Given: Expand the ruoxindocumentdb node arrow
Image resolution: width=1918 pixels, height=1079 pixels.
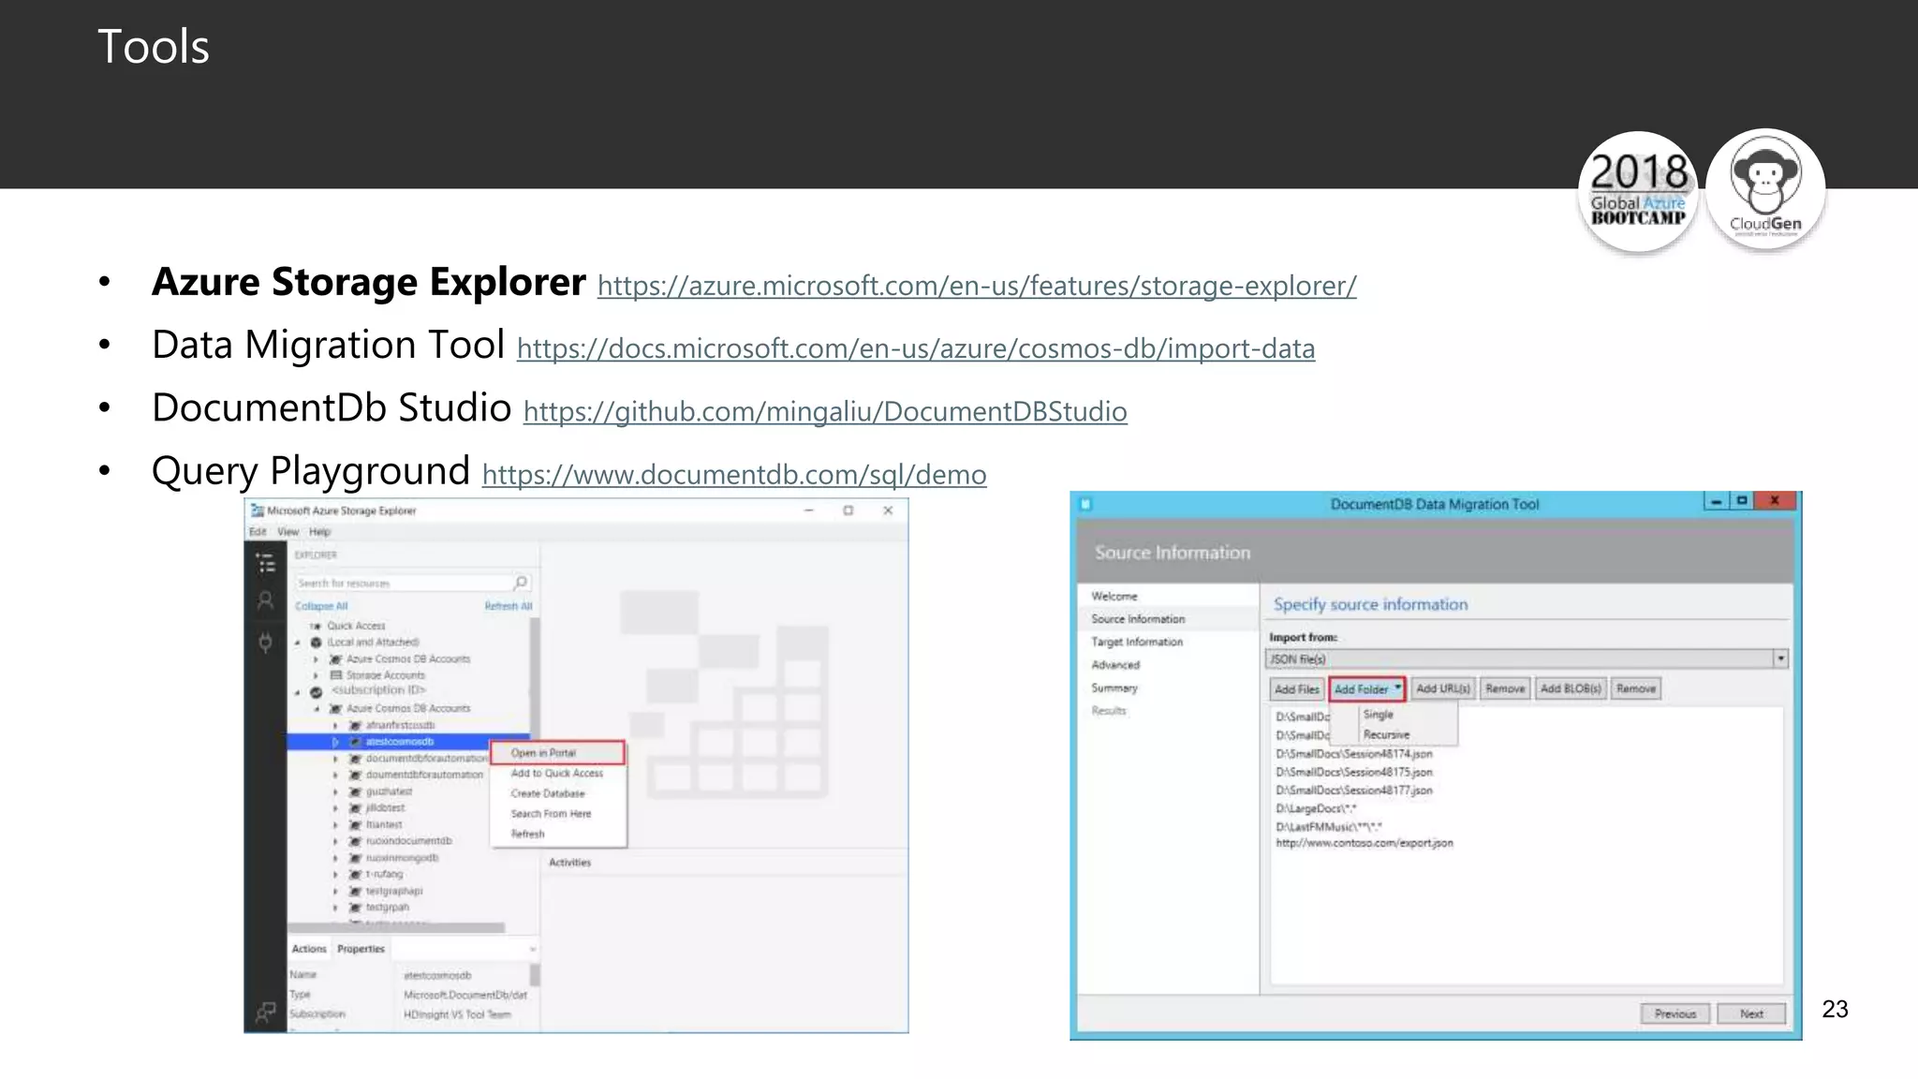Looking at the screenshot, I should [x=335, y=841].
